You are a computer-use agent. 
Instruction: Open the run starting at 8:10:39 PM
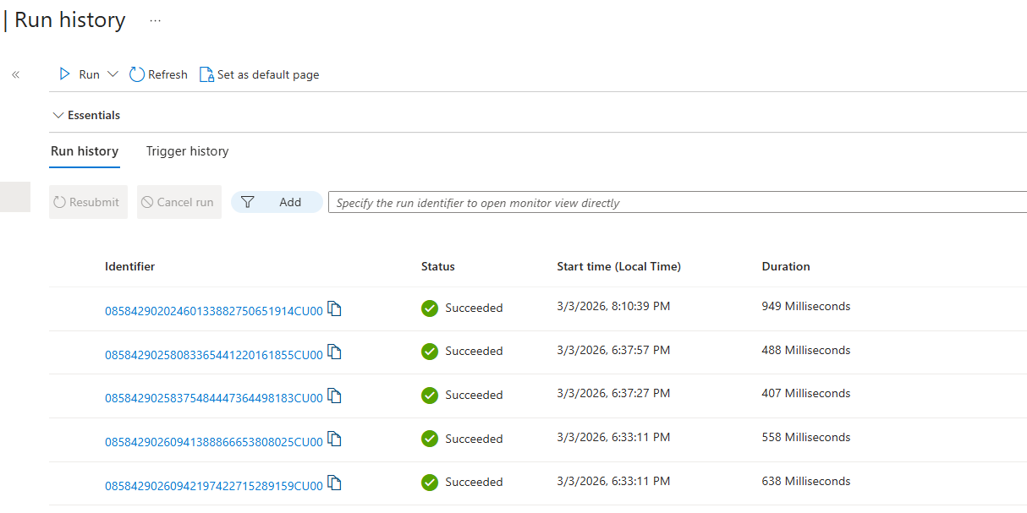(x=212, y=311)
